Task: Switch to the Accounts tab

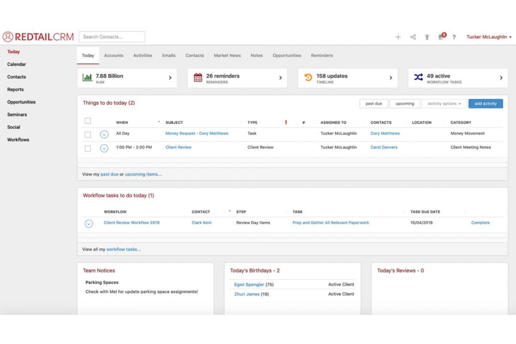Action: point(114,55)
